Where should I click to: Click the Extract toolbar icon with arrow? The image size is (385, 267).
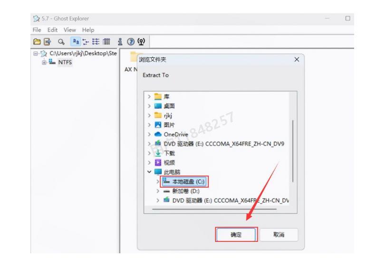pyautogui.click(x=48, y=42)
